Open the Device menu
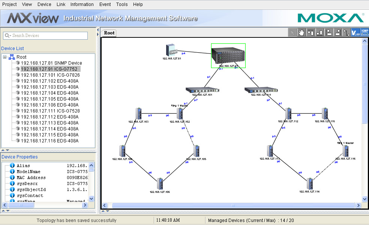369x225 pixels. [x=44, y=4]
